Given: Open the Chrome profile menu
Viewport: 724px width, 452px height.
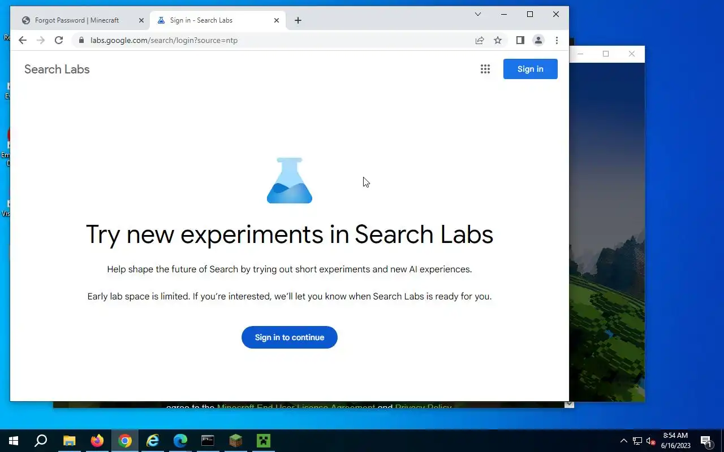Looking at the screenshot, I should tap(538, 40).
